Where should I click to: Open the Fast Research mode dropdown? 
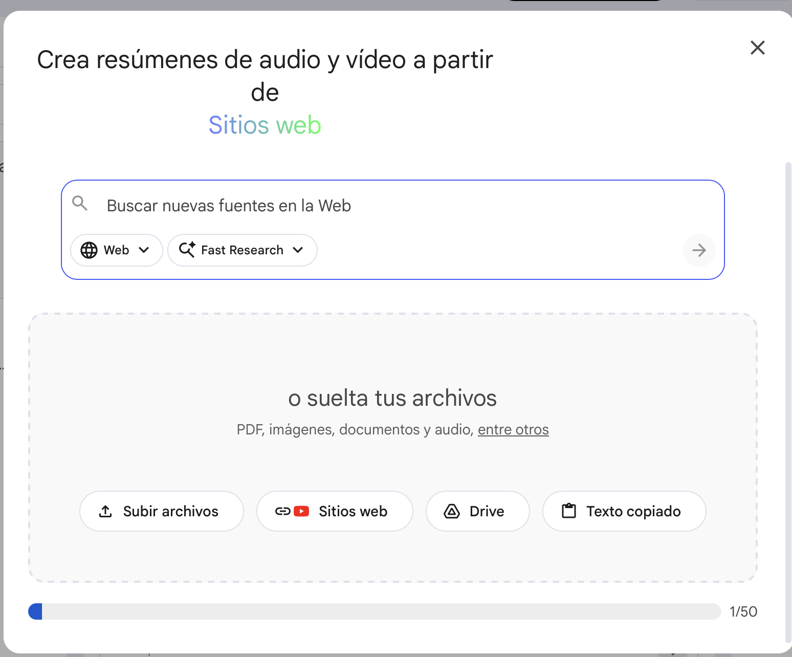[x=298, y=250]
